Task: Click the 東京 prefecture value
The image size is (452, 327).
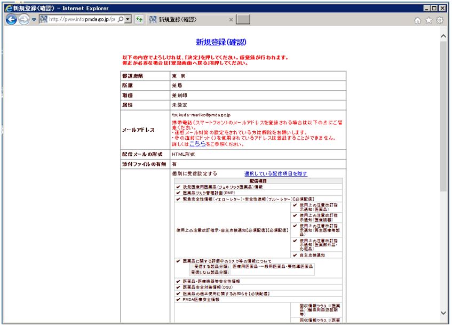Action: pos(179,76)
